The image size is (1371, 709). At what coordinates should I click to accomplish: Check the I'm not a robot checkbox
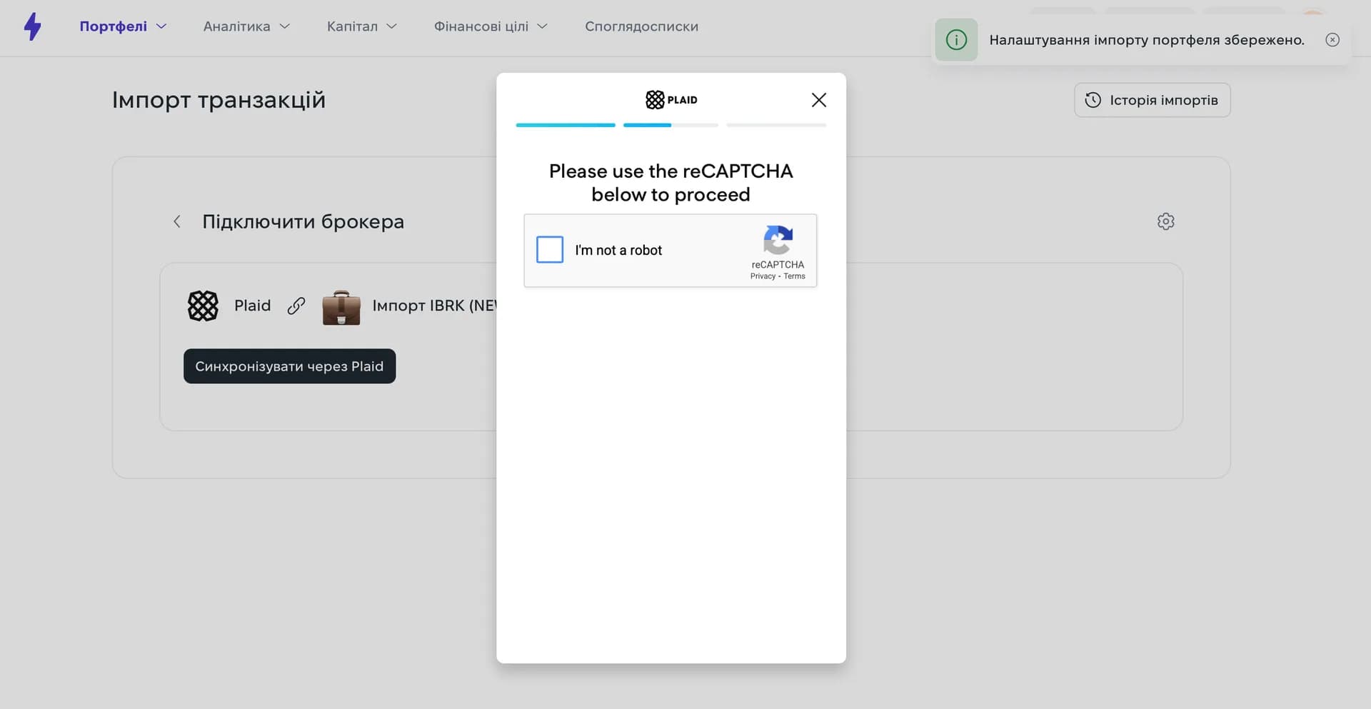pos(550,250)
